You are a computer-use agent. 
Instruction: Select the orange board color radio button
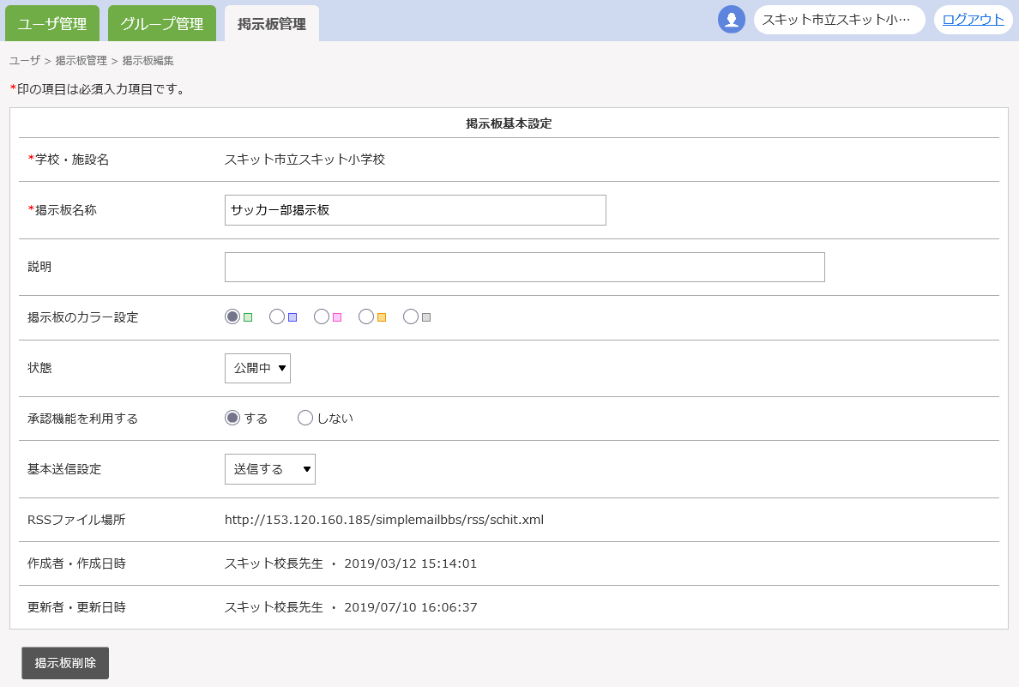tap(366, 316)
